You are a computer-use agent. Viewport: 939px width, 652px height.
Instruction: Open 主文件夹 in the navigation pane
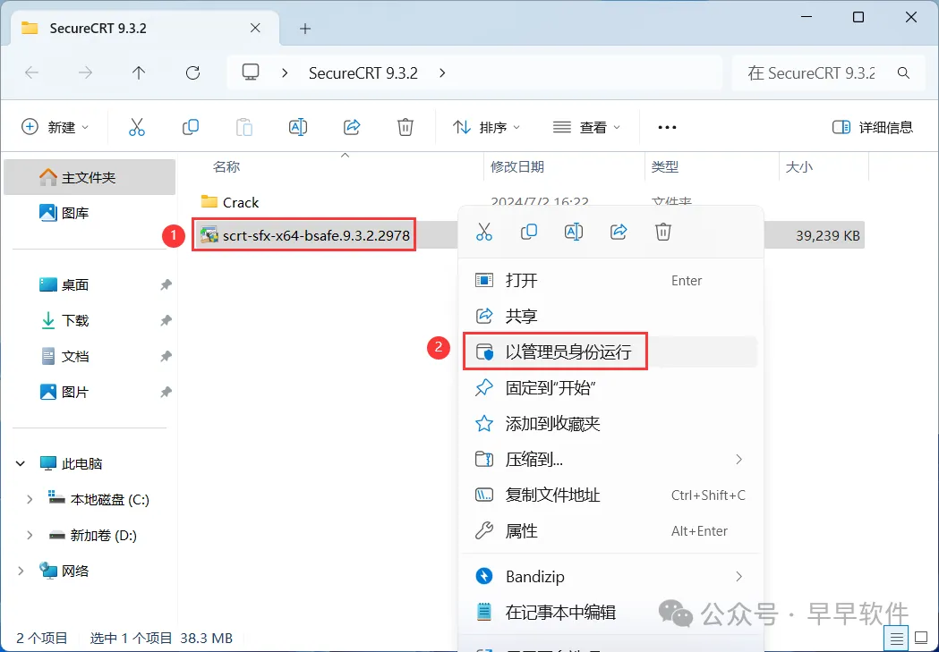[90, 177]
